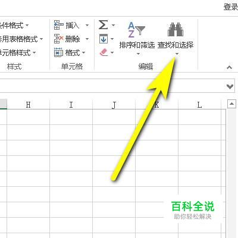Click the Sign in (登录) link
The width and height of the screenshot is (238, 238).
coord(231,7)
